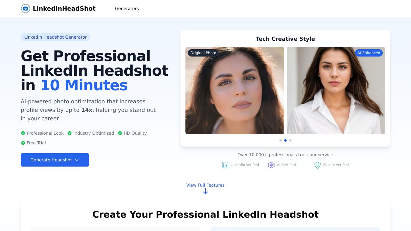Click the Tech Creative Style title

click(285, 39)
